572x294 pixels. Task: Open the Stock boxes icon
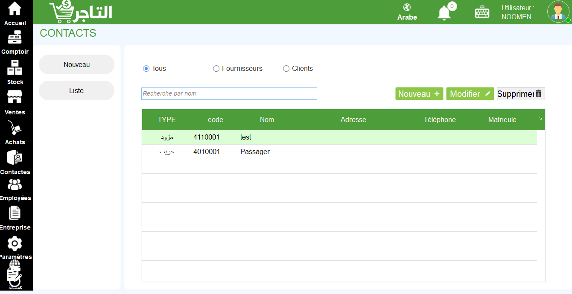coord(15,67)
